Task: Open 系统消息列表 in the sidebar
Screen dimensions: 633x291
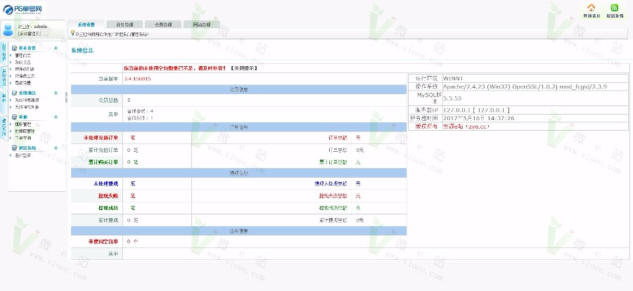Action: [x=27, y=107]
